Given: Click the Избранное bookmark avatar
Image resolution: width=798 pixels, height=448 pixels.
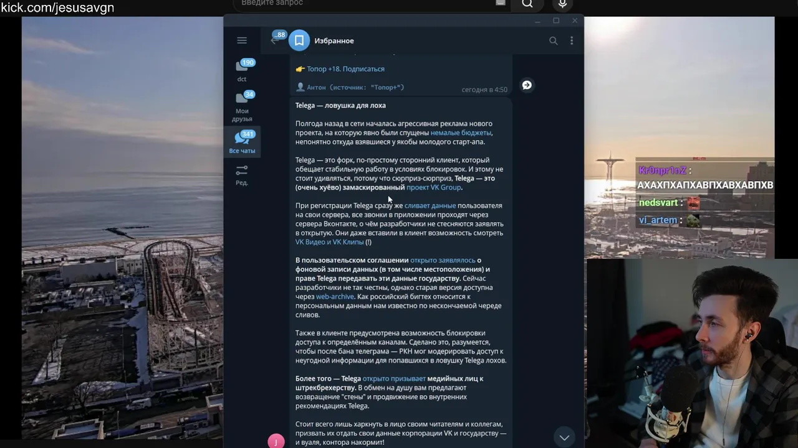Looking at the screenshot, I should click(x=299, y=40).
